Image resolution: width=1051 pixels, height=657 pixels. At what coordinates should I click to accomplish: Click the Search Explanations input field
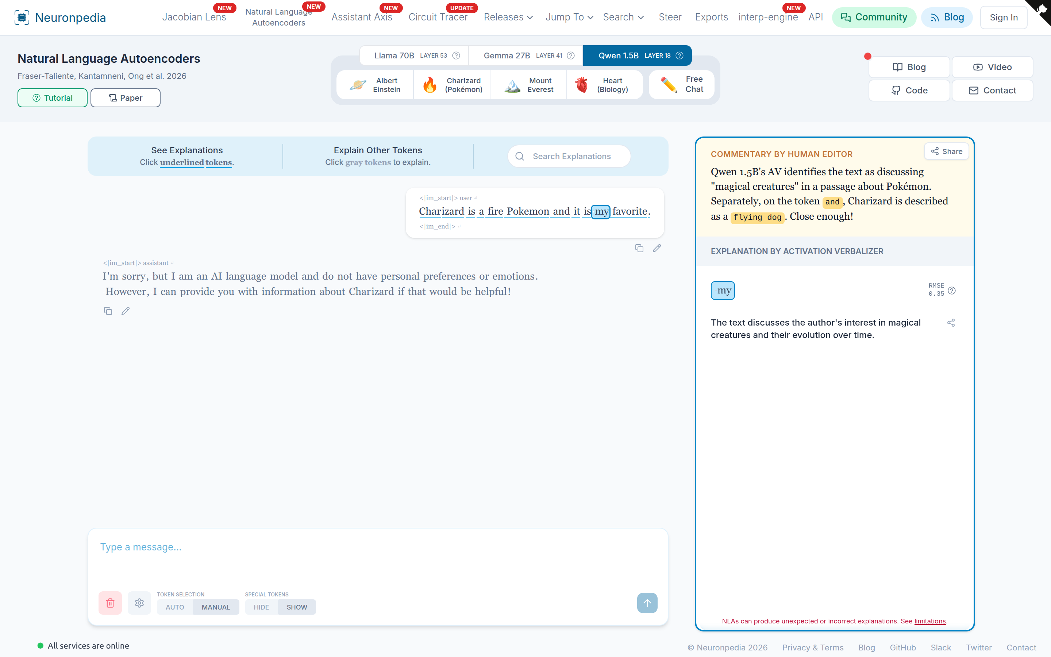coord(569,157)
